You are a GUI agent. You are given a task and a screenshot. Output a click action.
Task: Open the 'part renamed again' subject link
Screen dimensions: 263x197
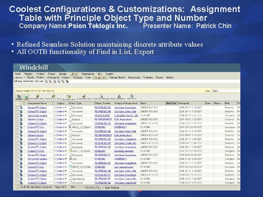[x=124, y=167]
